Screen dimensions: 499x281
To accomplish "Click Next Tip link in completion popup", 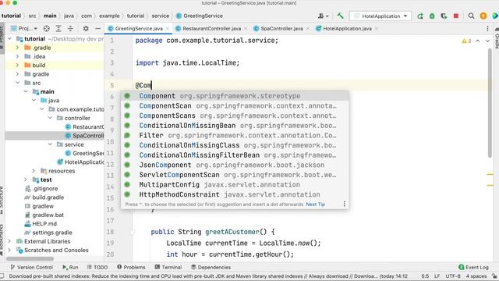I will (x=315, y=205).
